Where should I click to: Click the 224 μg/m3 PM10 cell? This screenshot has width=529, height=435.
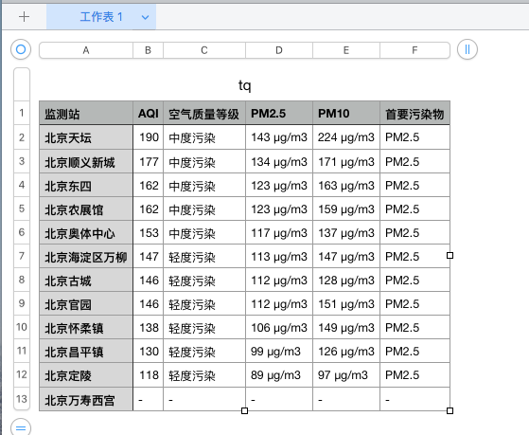[x=346, y=137]
